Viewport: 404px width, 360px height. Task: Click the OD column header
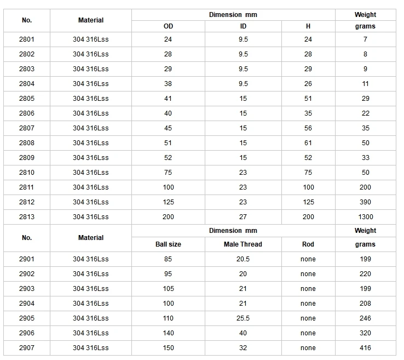point(168,26)
